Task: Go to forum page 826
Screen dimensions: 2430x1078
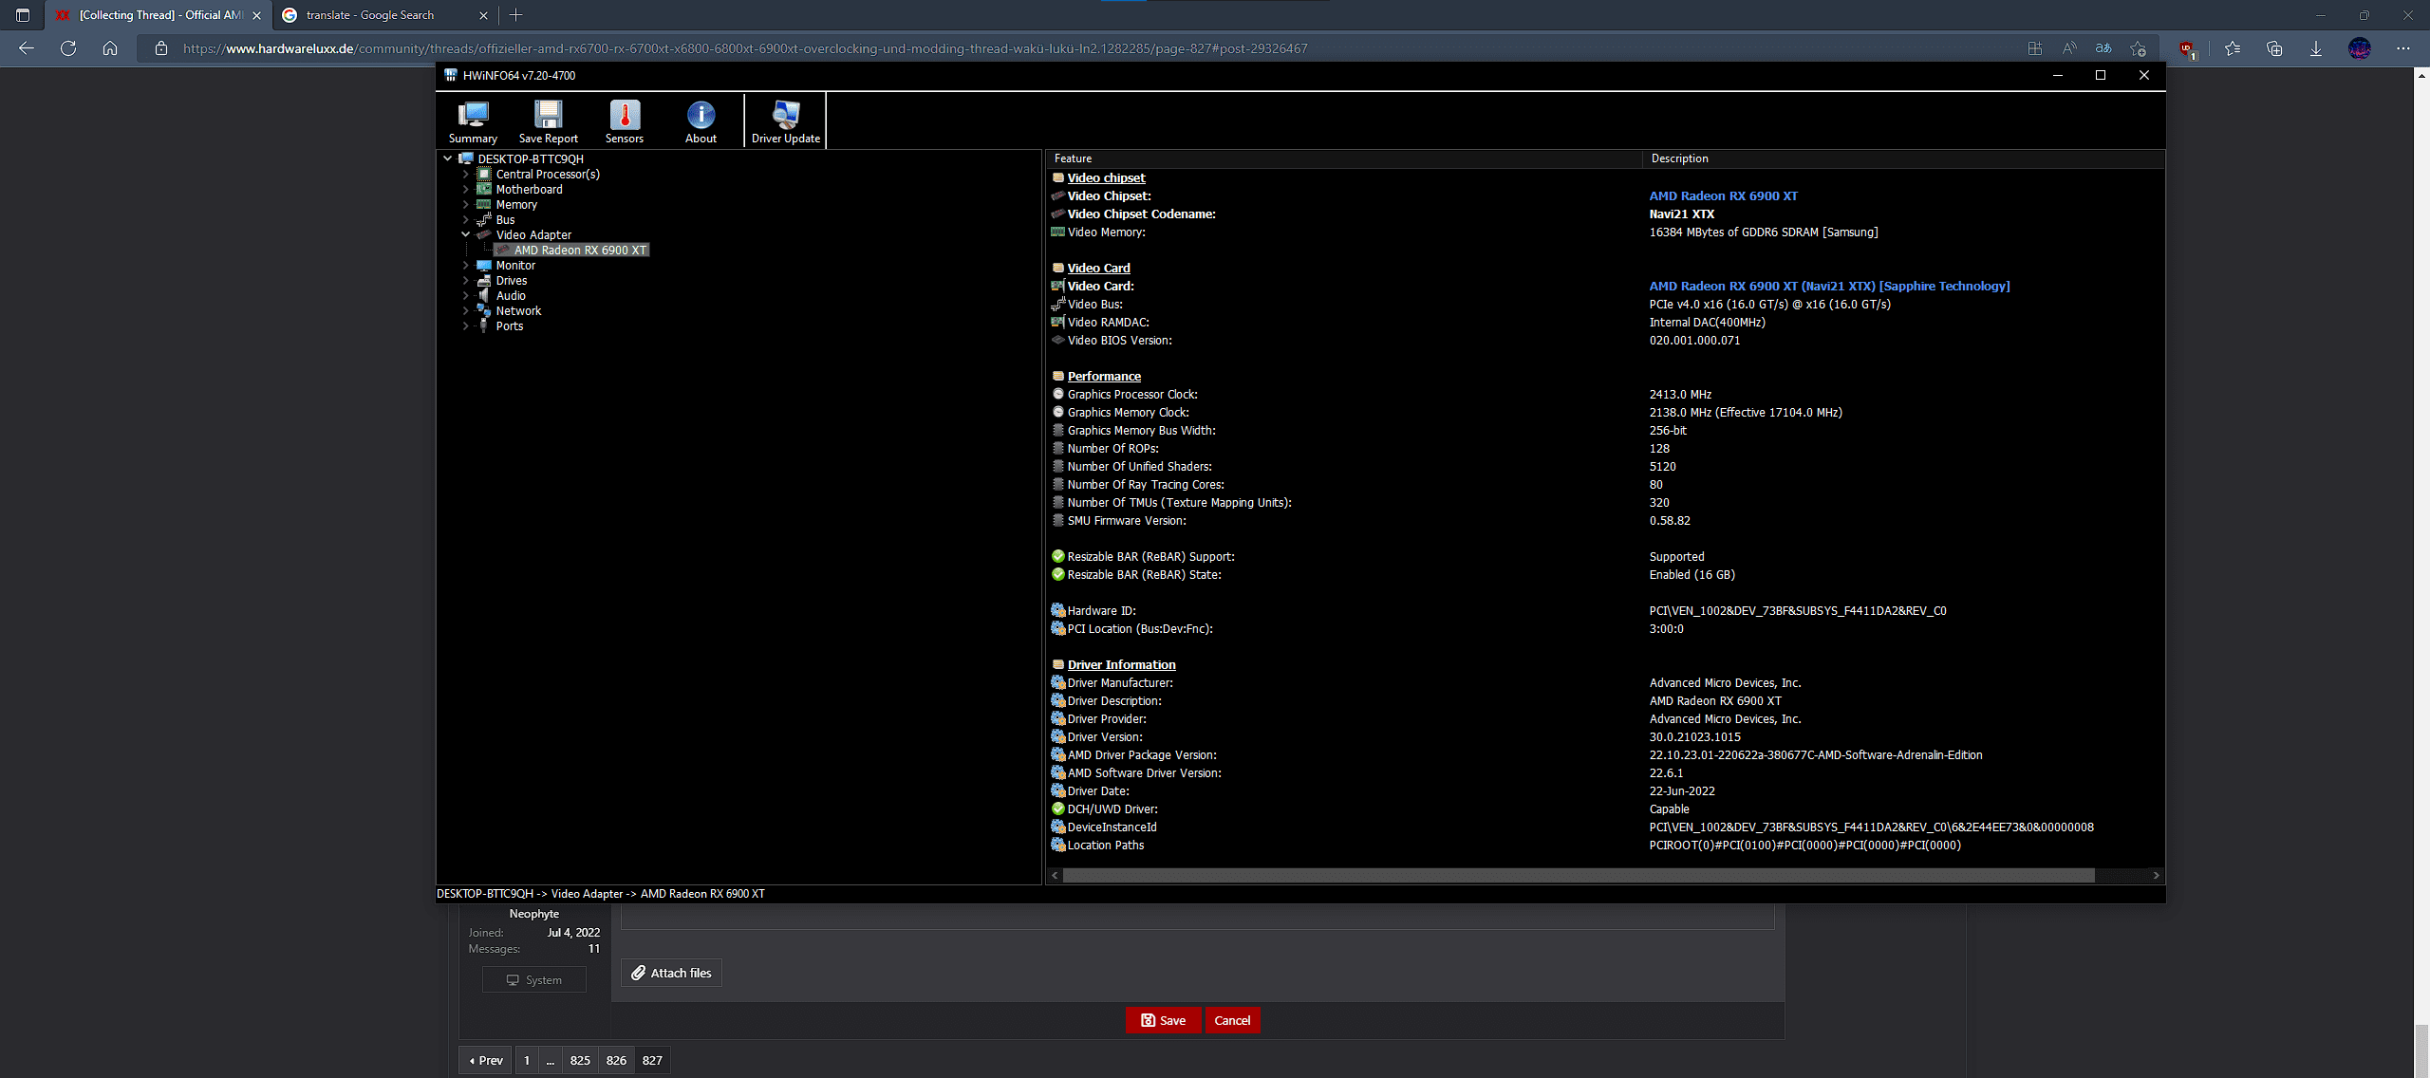Action: coord(616,1060)
